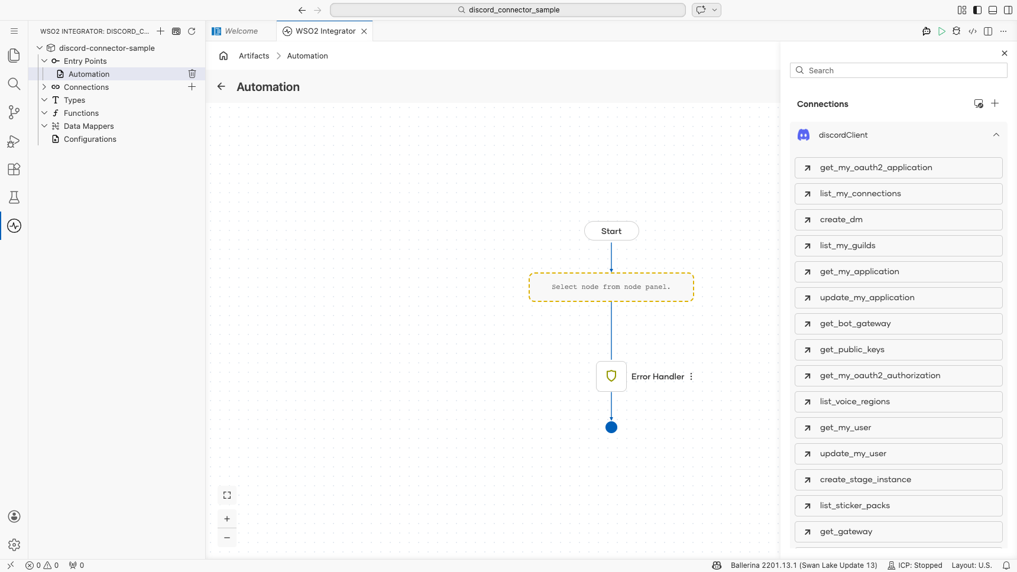The width and height of the screenshot is (1017, 572).
Task: Collapse the Entry Points tree node
Action: click(44, 61)
